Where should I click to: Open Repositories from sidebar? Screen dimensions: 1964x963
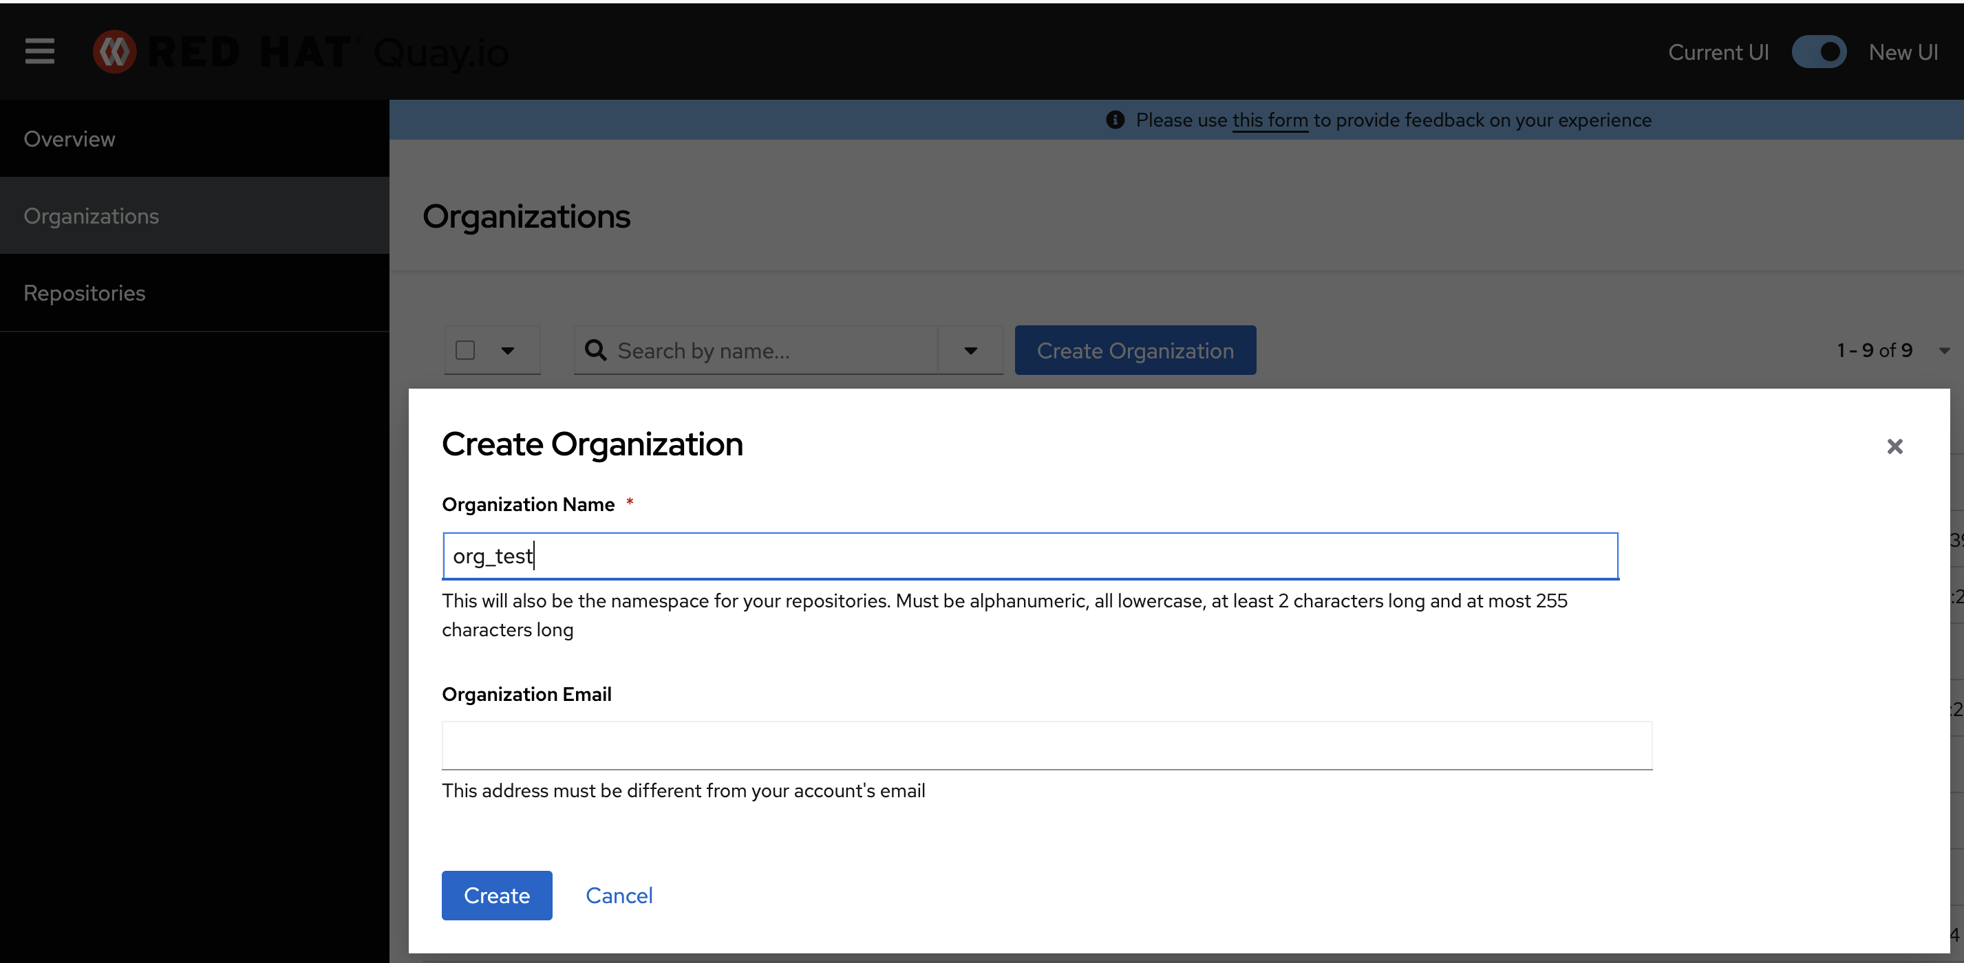(x=85, y=292)
